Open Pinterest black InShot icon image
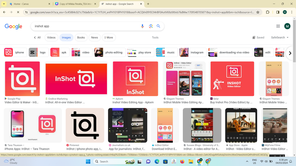Viewport: 296px width, 166px height. click(x=85, y=125)
